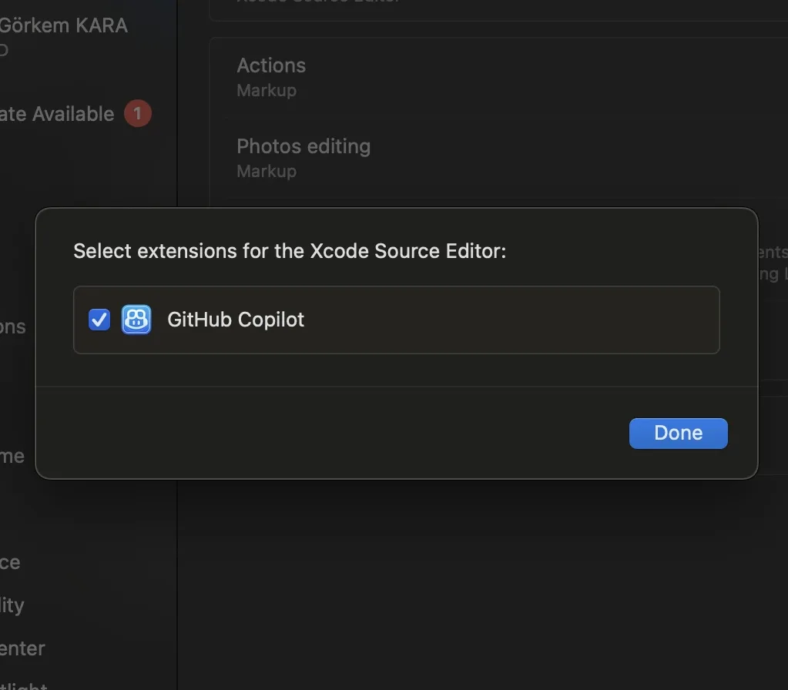Click the Done button

point(678,434)
